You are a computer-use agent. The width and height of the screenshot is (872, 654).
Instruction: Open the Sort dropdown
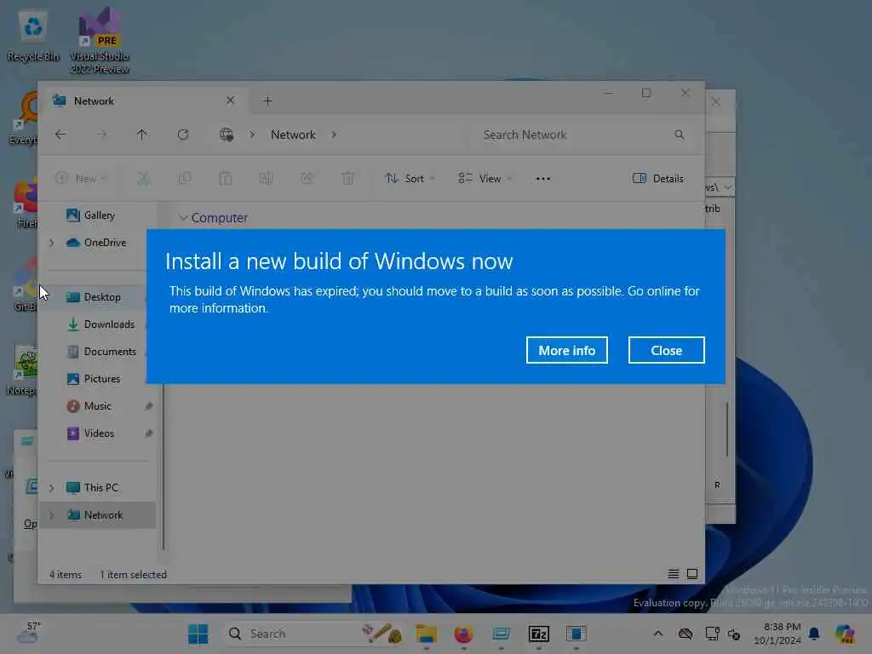[410, 179]
